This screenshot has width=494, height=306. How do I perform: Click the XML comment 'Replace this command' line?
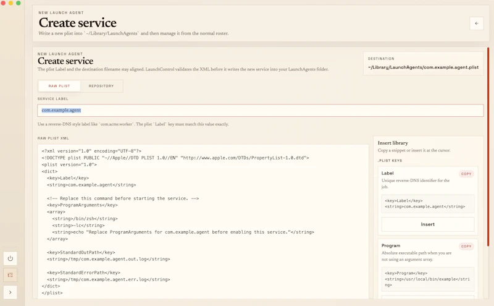tap(123, 198)
